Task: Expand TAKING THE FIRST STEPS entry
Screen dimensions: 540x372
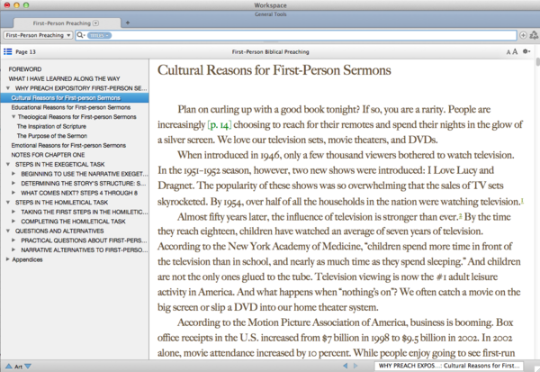Action: 13,212
